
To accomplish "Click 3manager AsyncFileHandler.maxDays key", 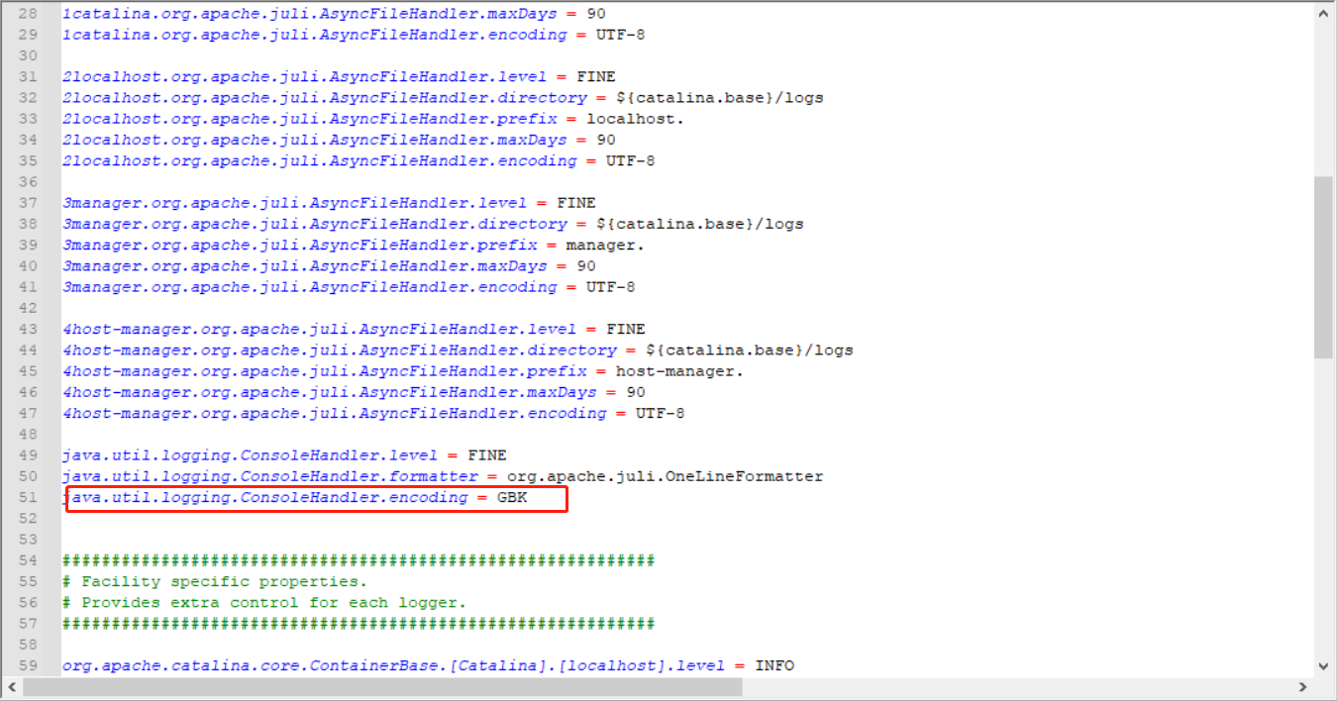I will (x=304, y=266).
